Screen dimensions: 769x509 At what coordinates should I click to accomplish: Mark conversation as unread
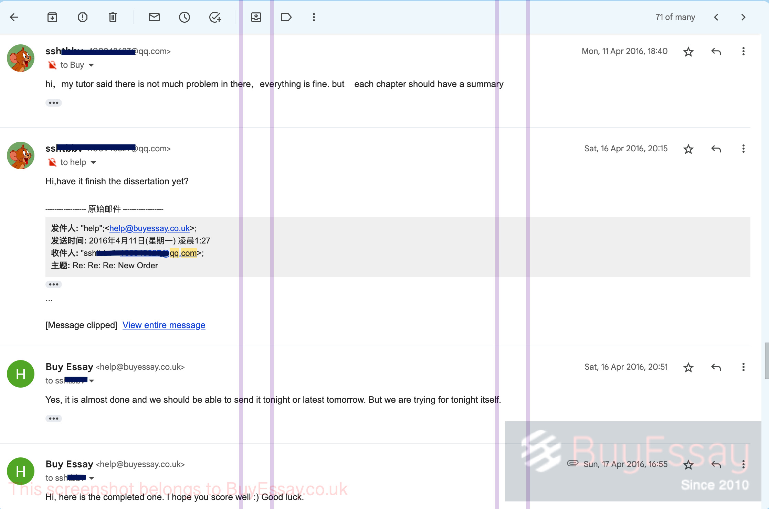154,17
